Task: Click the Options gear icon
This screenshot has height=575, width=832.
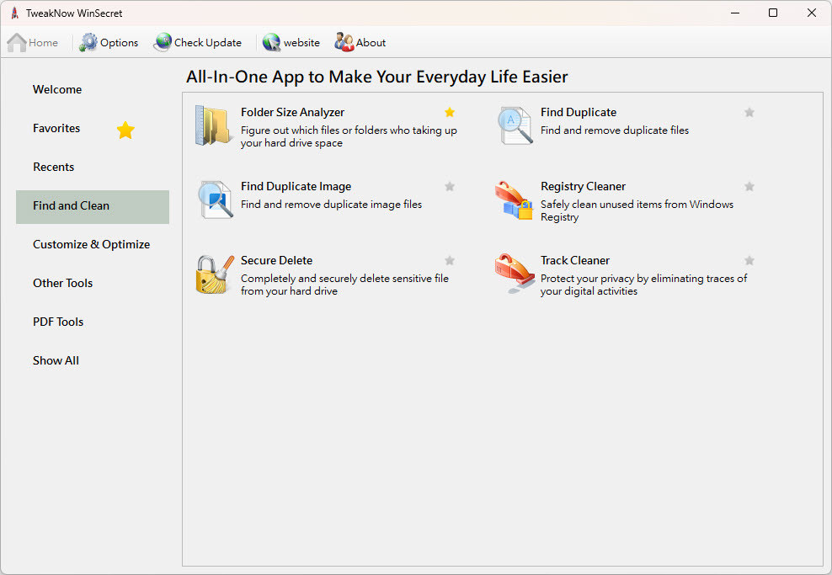Action: click(88, 43)
